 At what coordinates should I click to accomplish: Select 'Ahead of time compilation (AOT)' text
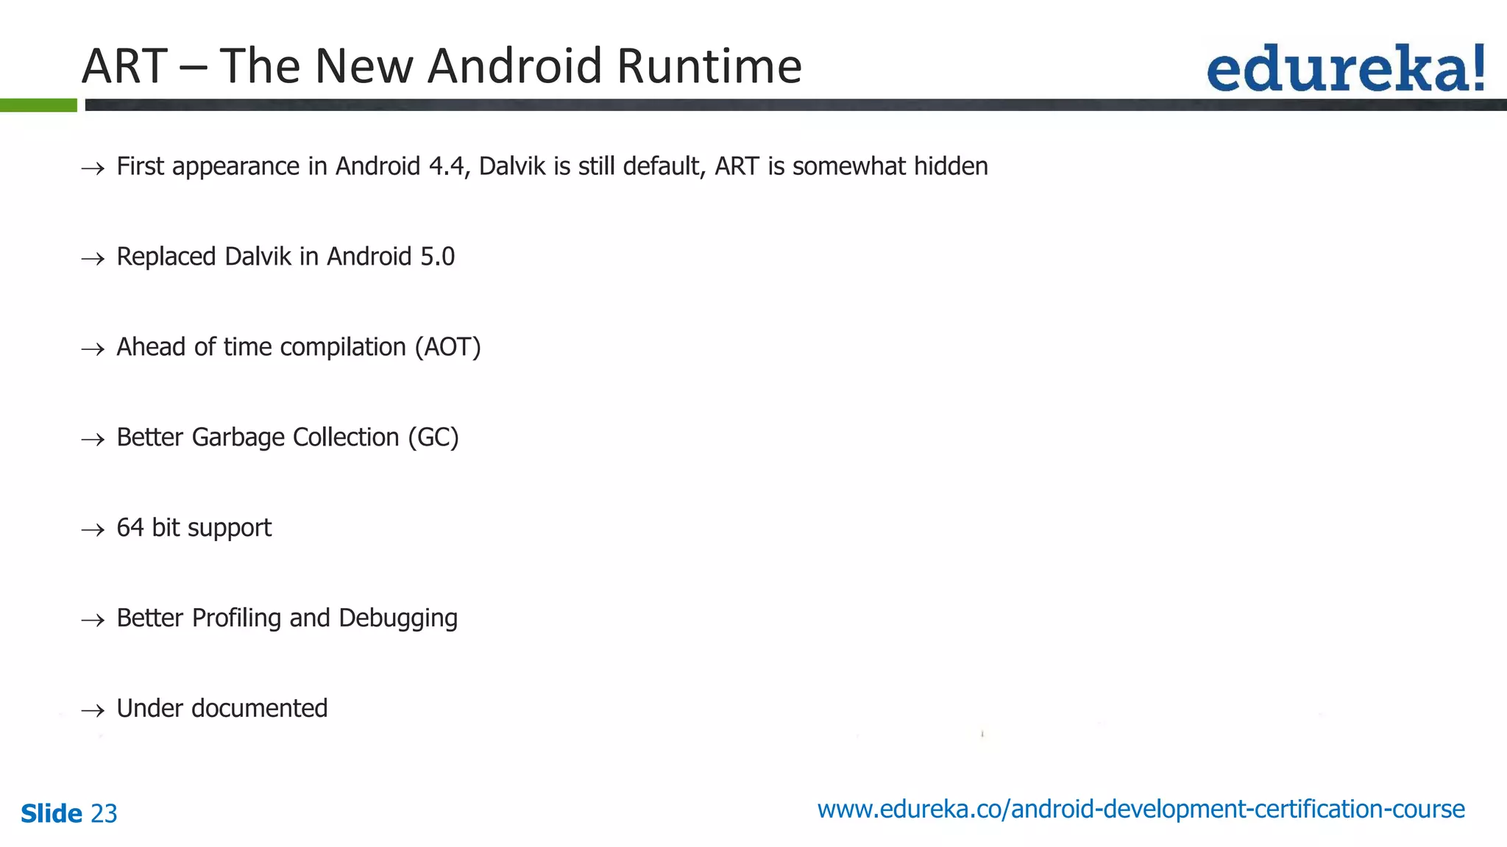point(299,347)
